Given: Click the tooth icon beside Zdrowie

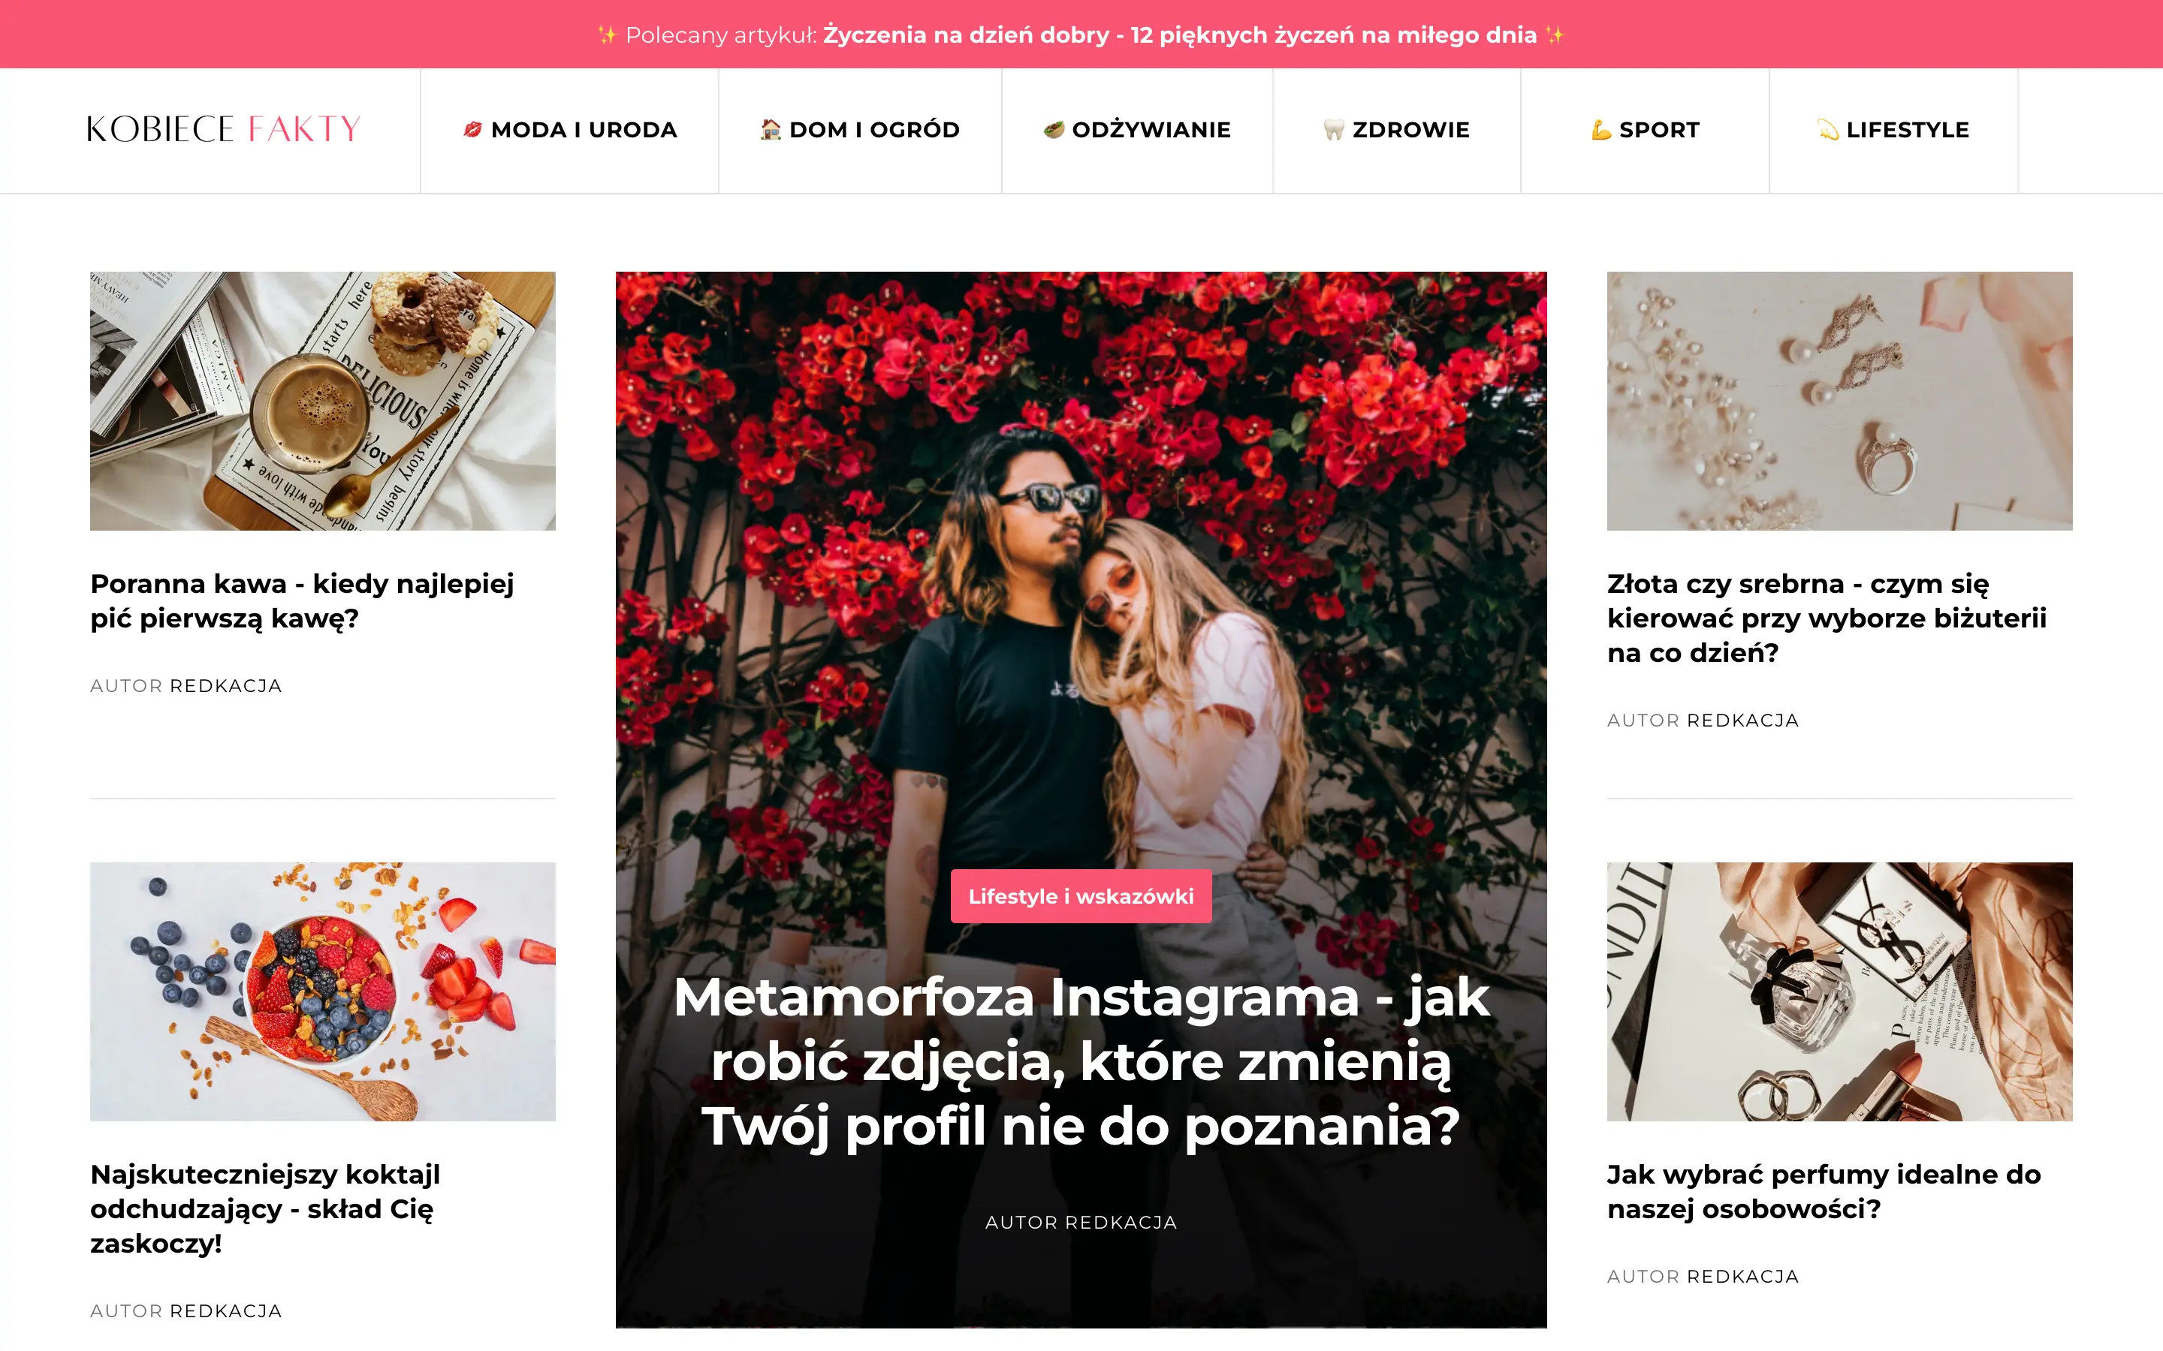Looking at the screenshot, I should [x=1334, y=130].
